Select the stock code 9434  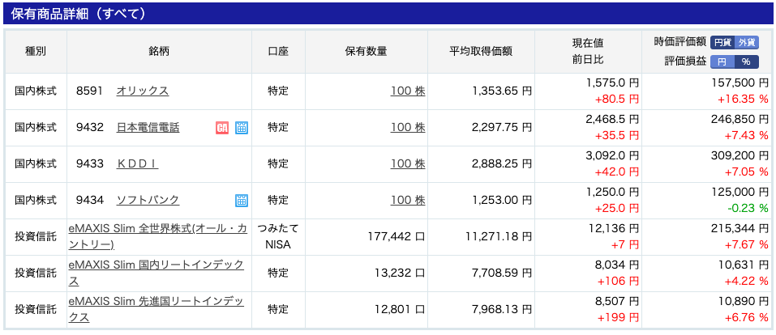pyautogui.click(x=89, y=200)
